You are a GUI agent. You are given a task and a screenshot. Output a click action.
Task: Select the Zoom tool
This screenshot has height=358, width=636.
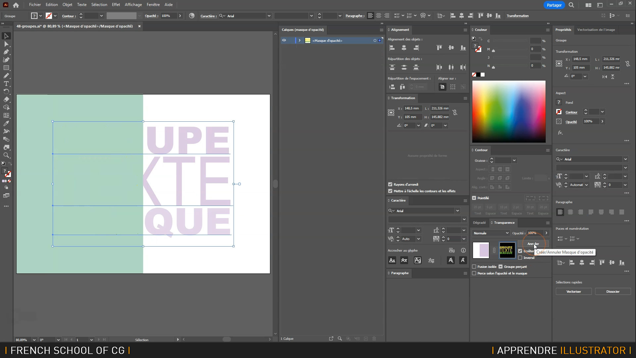(6, 155)
